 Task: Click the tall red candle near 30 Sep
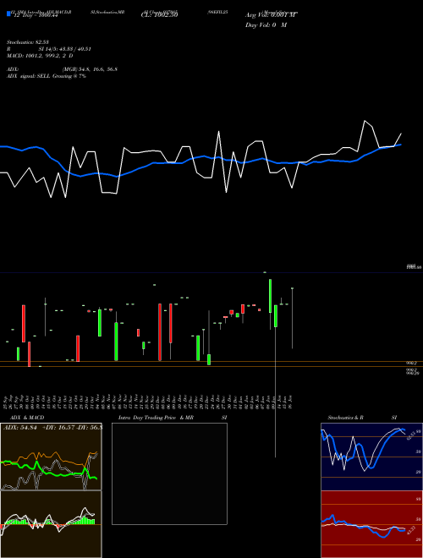coord(24,323)
